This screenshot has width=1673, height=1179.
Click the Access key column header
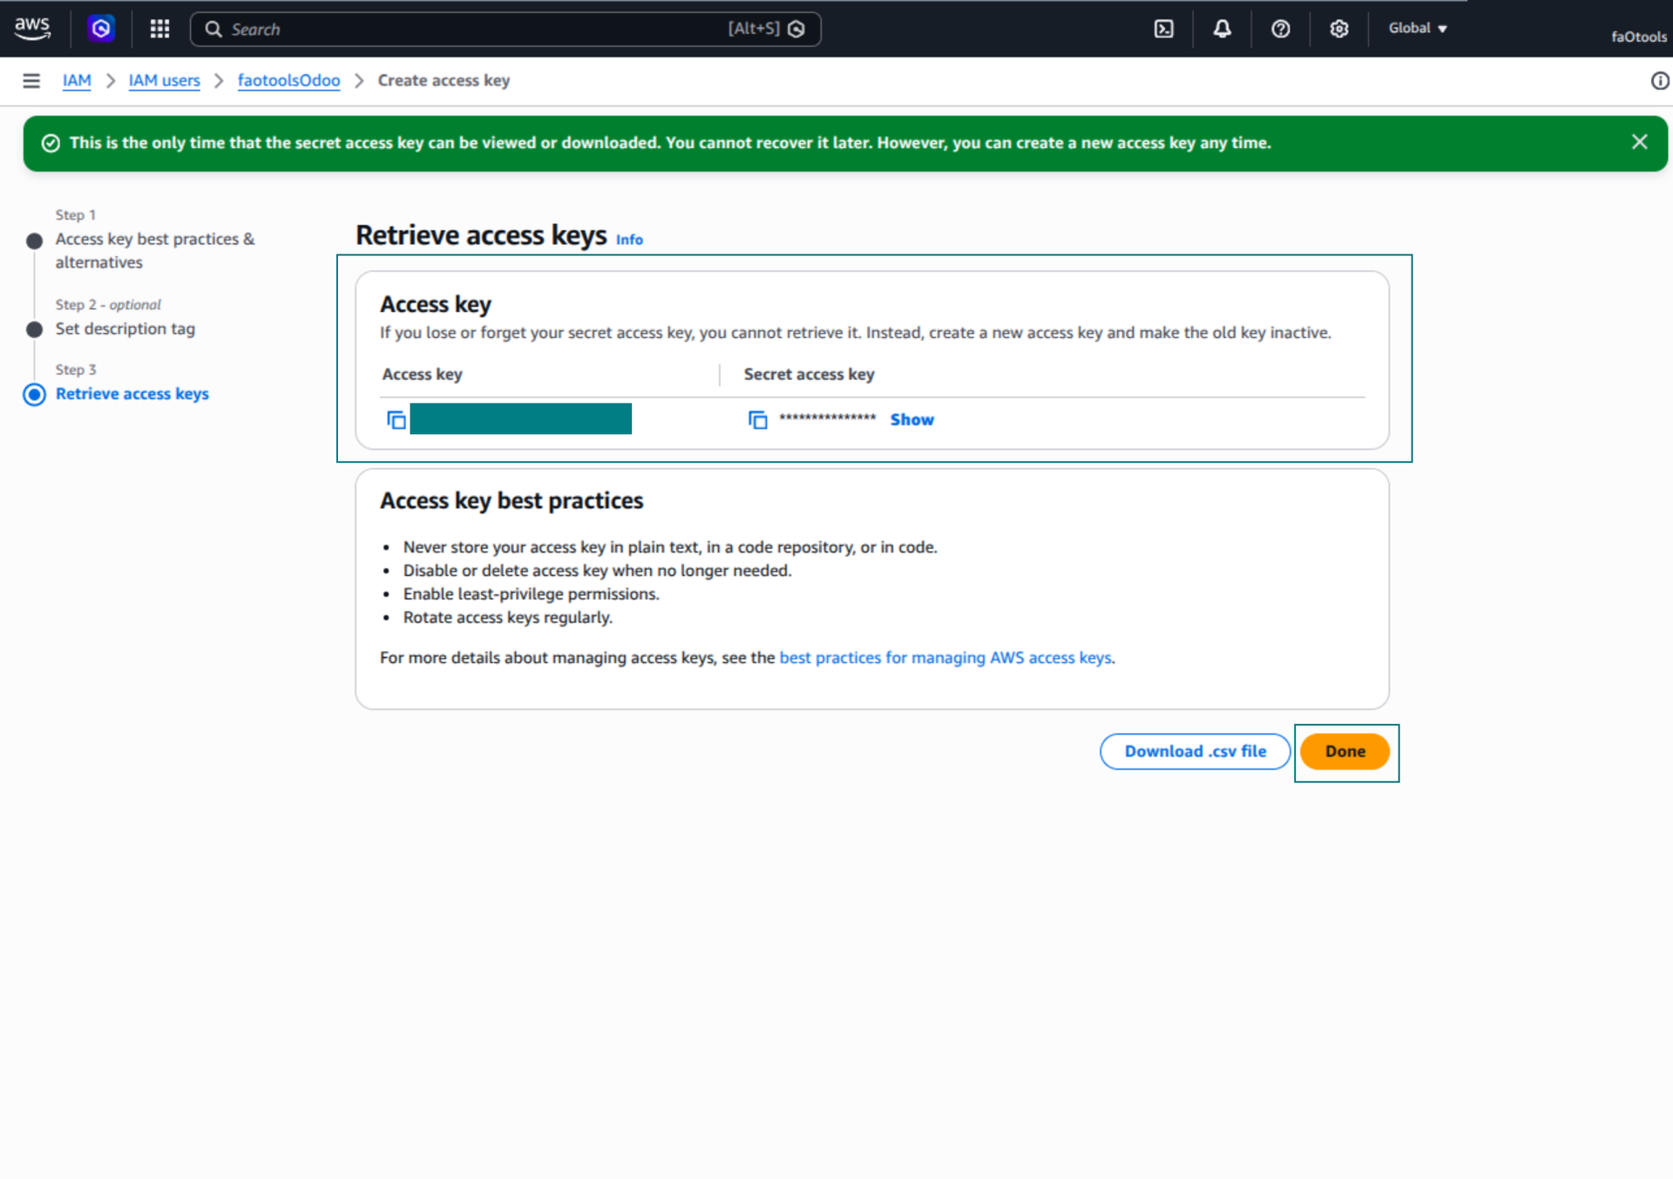[x=422, y=374]
